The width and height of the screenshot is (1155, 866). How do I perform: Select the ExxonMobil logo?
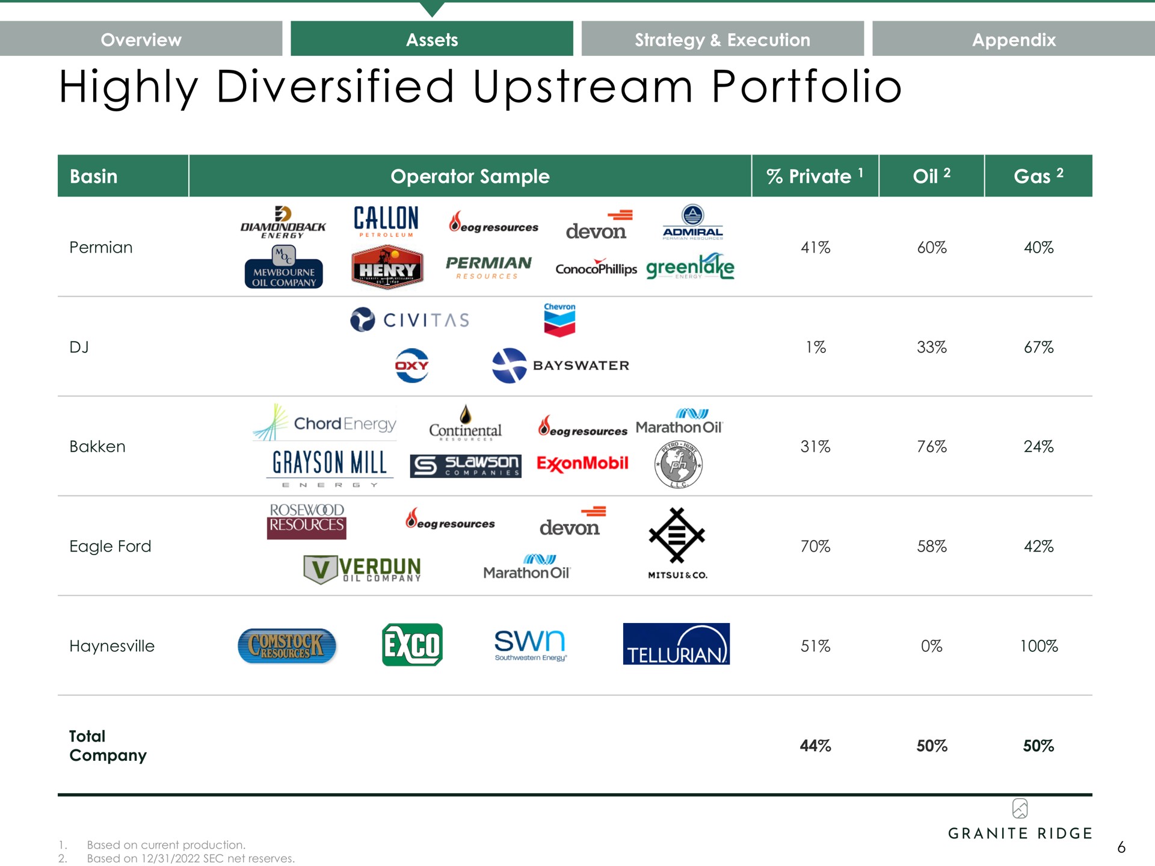point(582,464)
